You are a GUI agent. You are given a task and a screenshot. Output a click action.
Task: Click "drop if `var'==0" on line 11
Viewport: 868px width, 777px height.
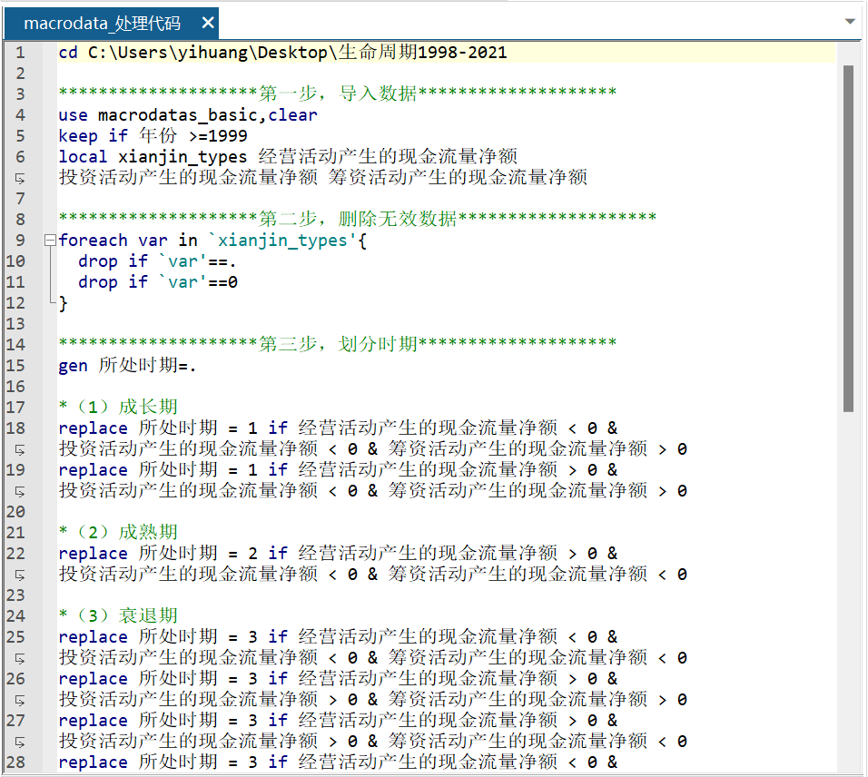tap(158, 282)
